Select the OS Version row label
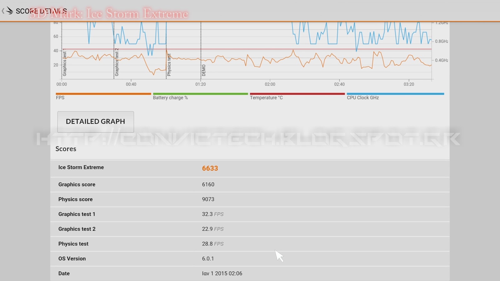This screenshot has width=500, height=281. 72,259
